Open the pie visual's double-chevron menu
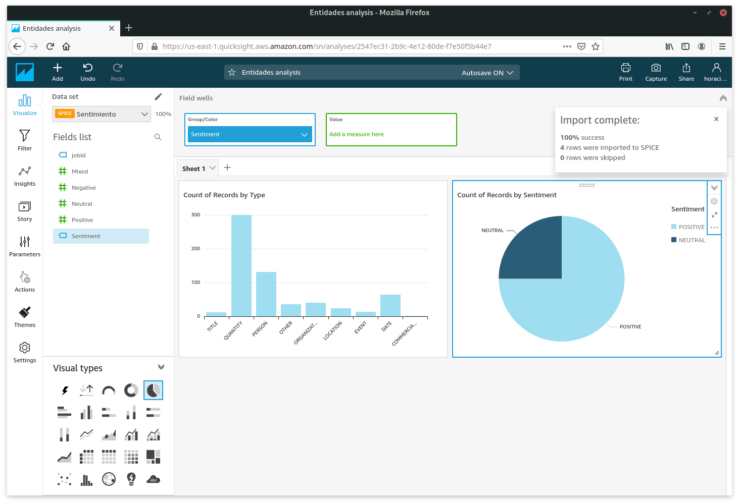Screen dimensions: 739x504 point(714,188)
